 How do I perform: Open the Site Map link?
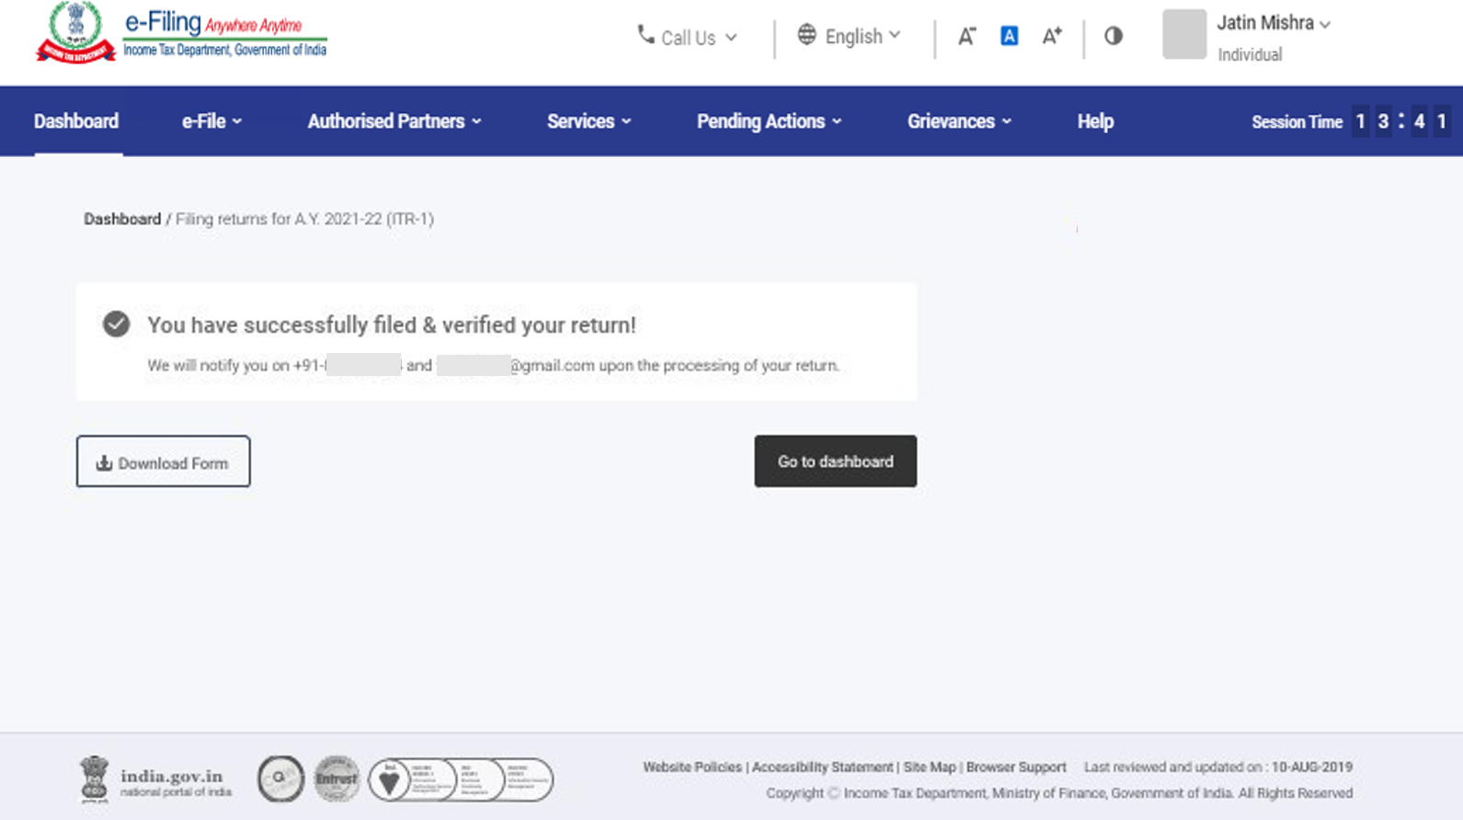coord(930,767)
